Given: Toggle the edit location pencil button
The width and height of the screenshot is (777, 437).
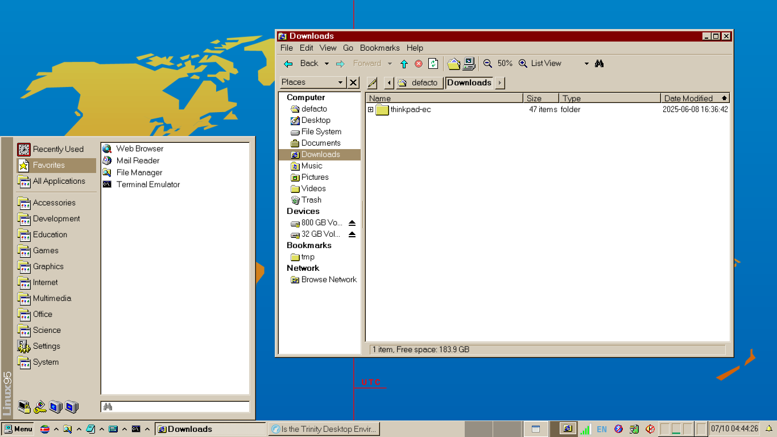Looking at the screenshot, I should pyautogui.click(x=373, y=83).
